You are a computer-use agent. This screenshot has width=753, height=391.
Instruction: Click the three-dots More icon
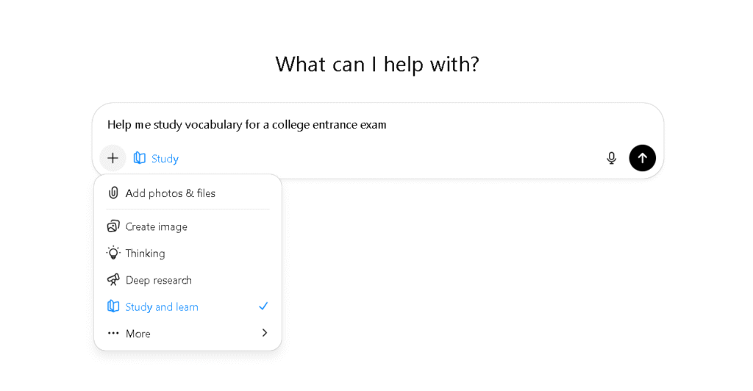[113, 333]
